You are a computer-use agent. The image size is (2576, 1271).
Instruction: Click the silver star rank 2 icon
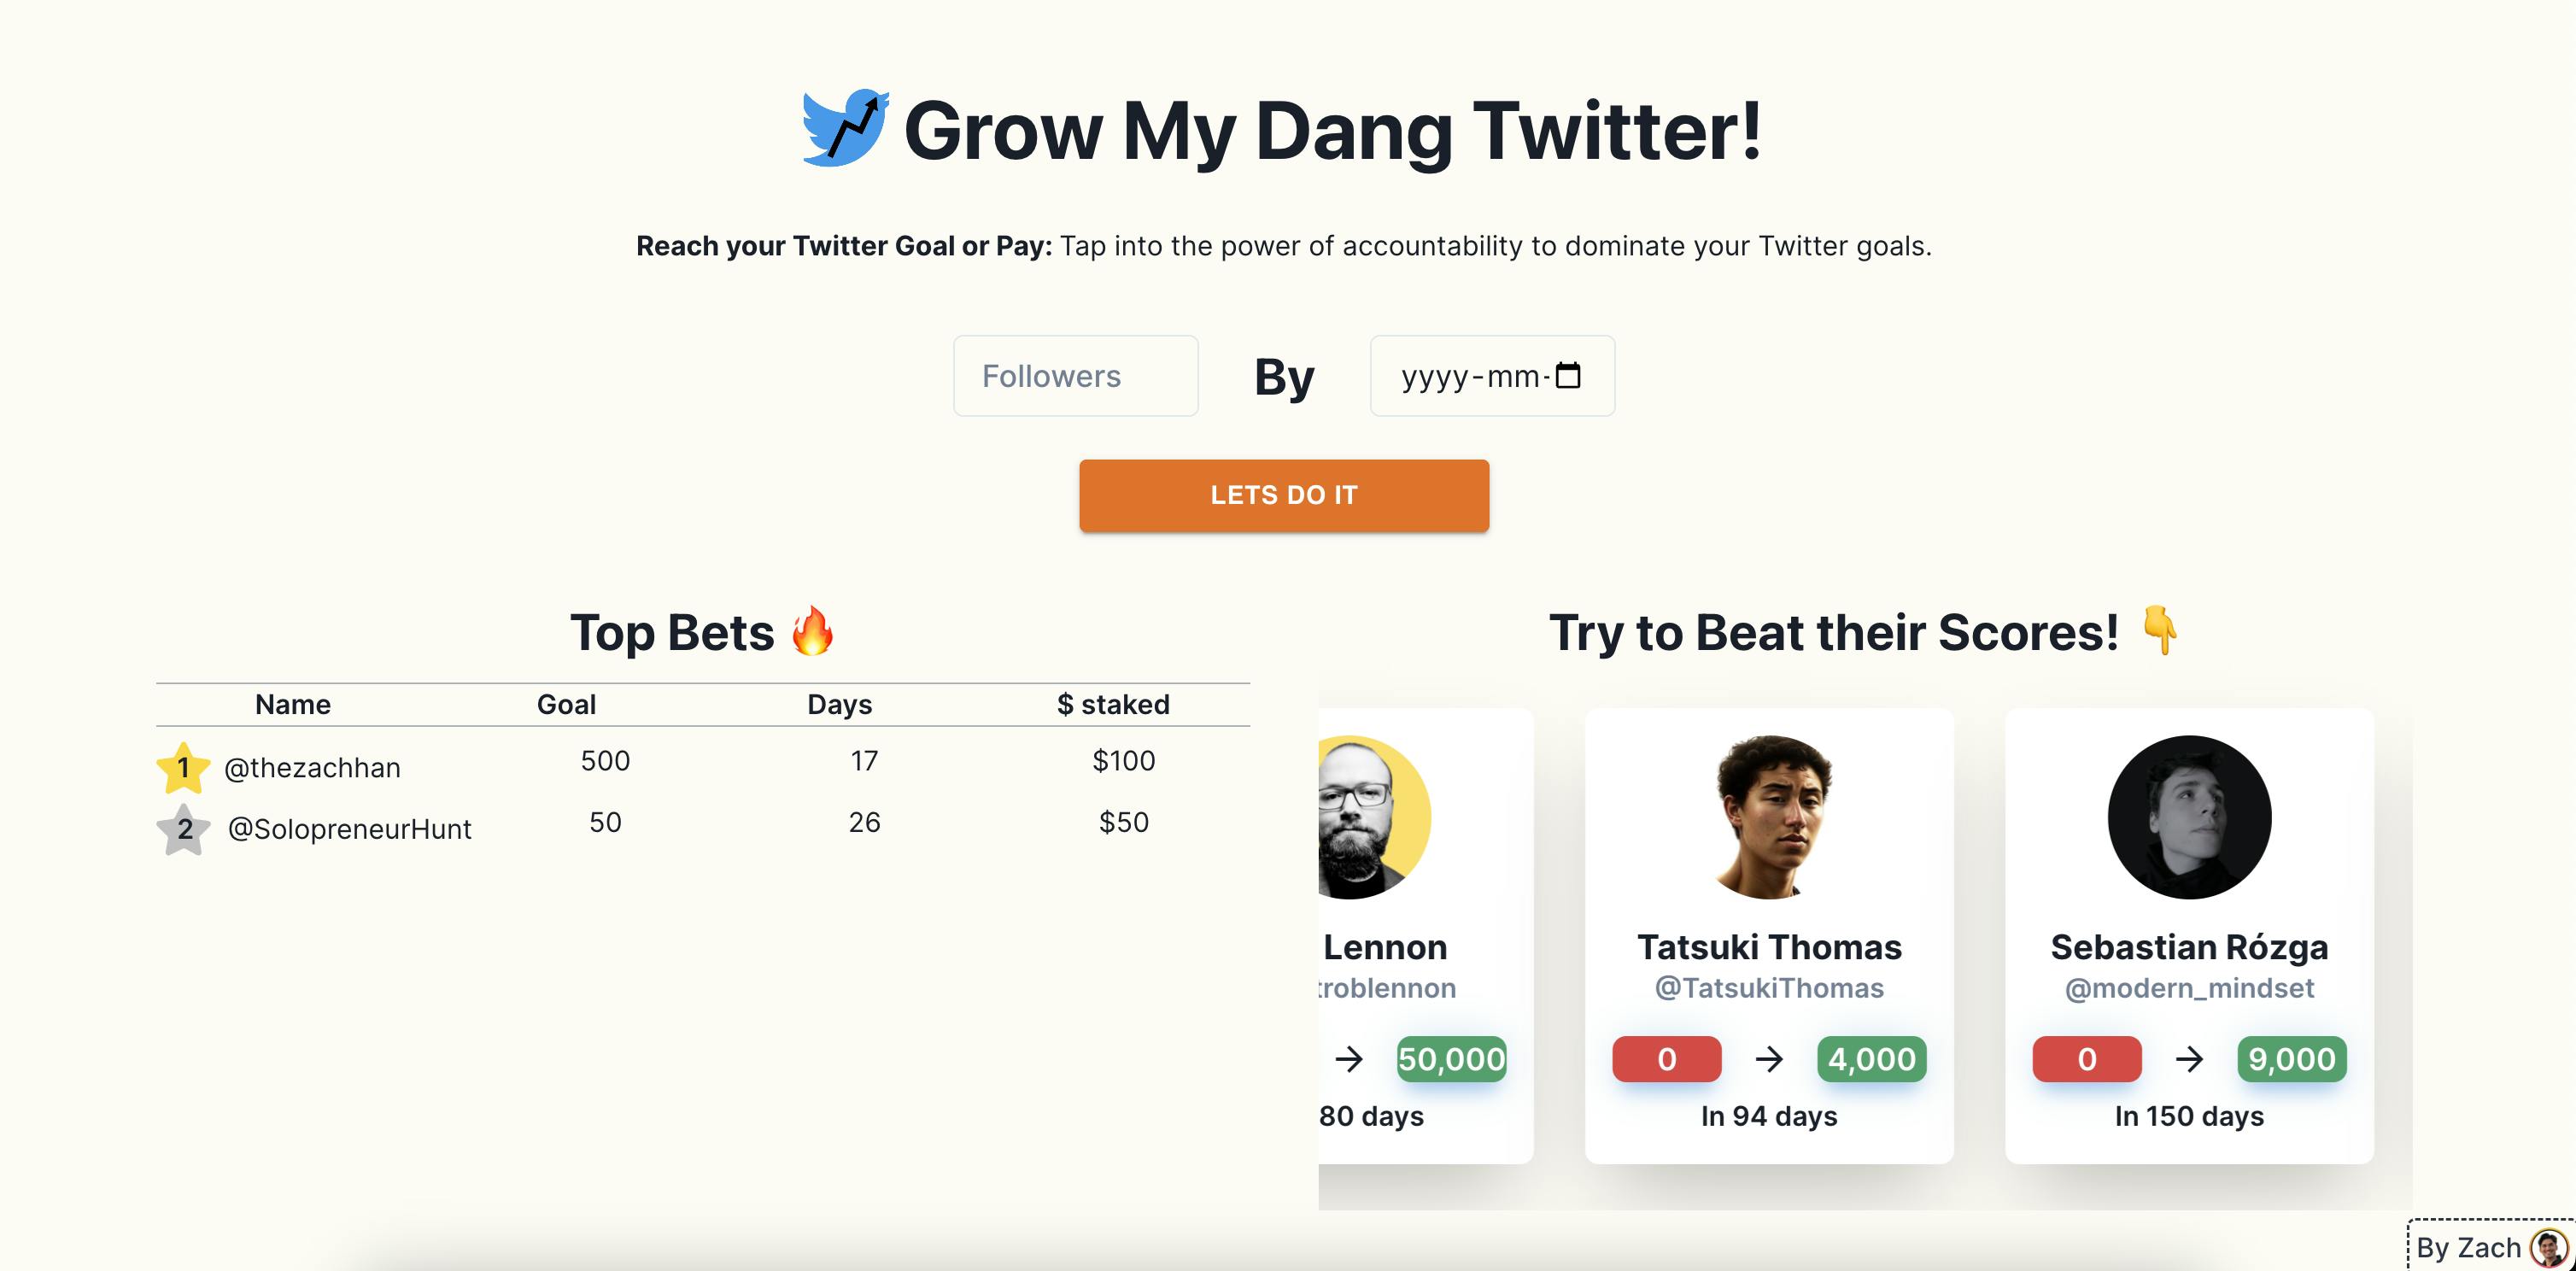tap(183, 829)
